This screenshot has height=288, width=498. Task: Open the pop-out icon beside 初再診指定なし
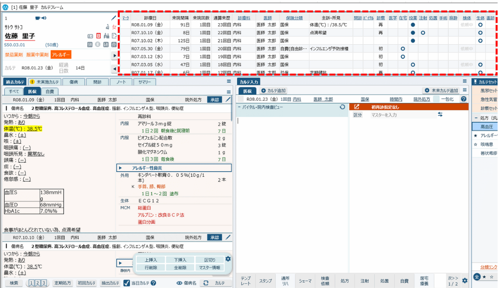pos(356,107)
